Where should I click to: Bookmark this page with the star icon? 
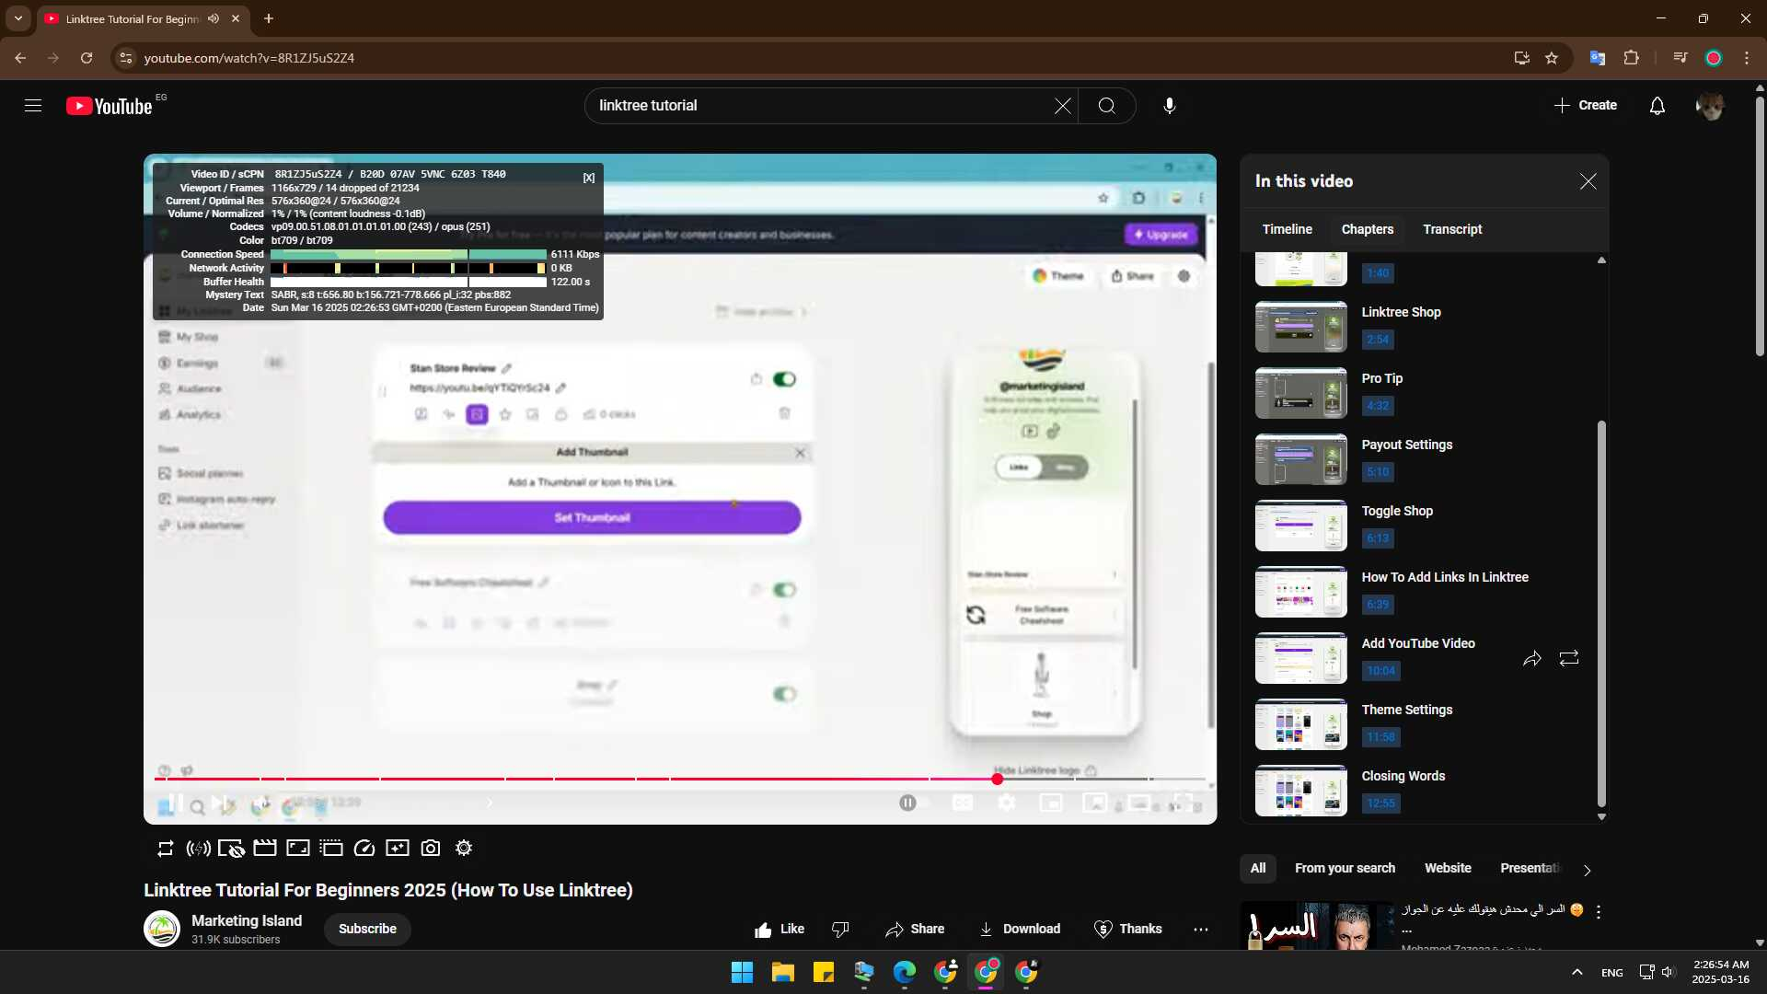[1552, 58]
